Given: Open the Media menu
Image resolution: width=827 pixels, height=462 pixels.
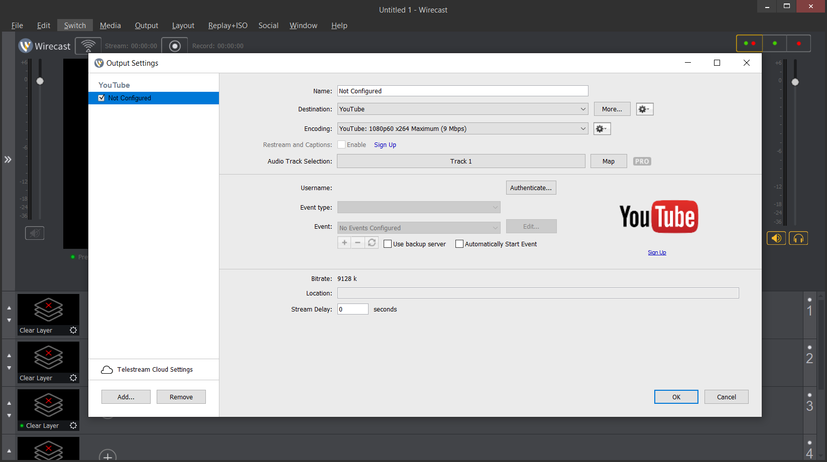Looking at the screenshot, I should coord(110,26).
